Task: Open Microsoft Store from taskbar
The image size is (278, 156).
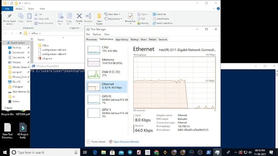Action: click(x=112, y=152)
